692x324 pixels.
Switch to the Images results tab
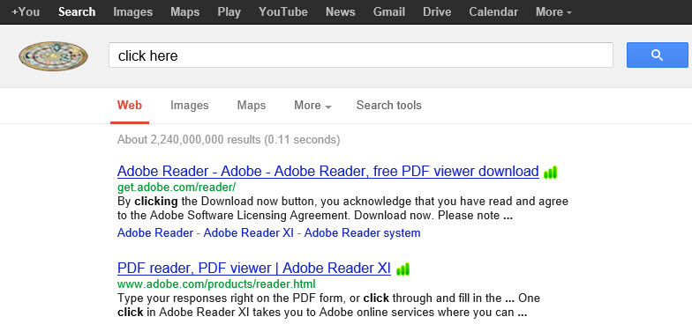tap(189, 106)
